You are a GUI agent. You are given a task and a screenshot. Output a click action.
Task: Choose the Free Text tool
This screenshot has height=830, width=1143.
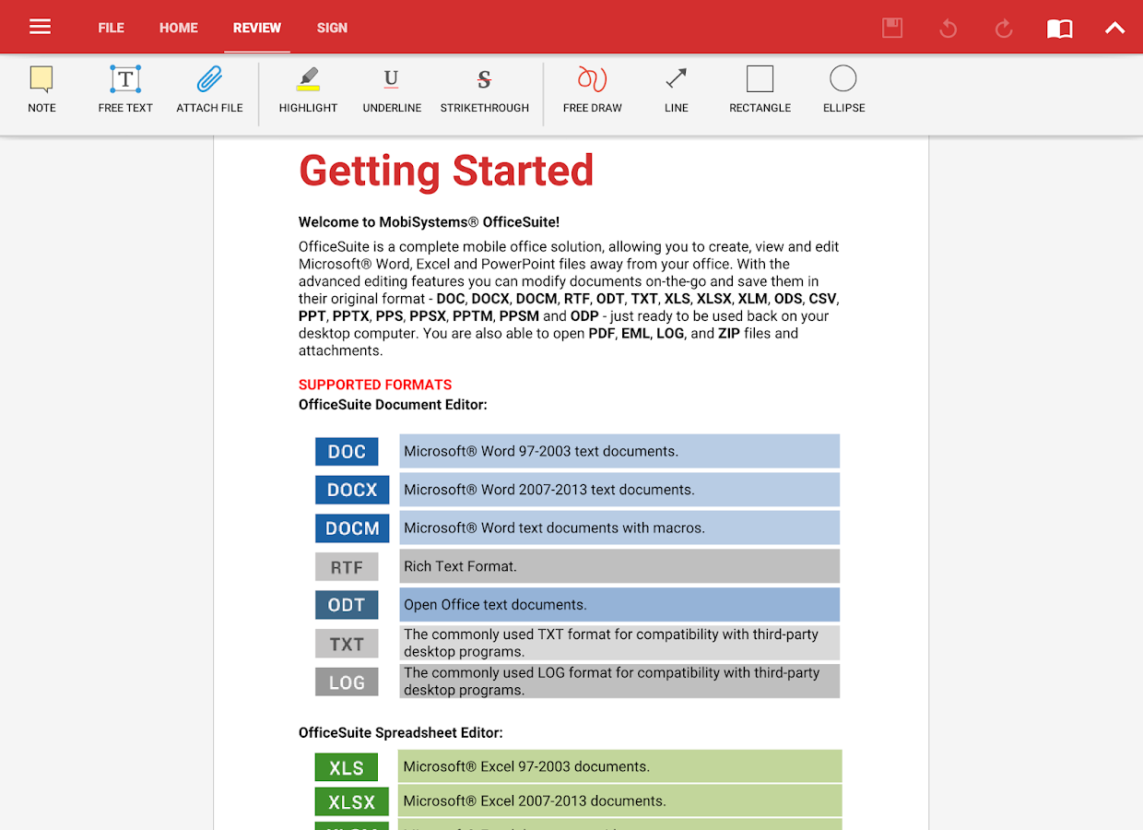coord(125,89)
